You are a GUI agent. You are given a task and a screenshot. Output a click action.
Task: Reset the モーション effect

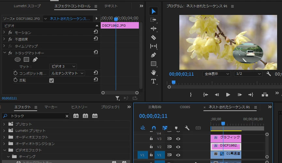pyautogui.click(x=96, y=32)
